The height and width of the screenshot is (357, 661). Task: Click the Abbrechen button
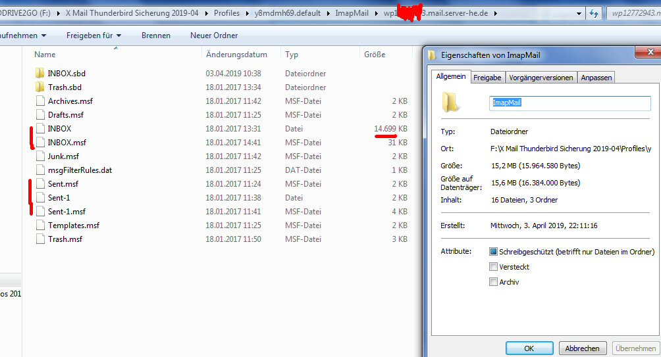pyautogui.click(x=582, y=348)
